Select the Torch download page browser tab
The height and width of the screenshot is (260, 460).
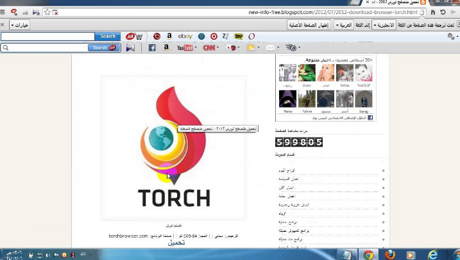(395, 3)
